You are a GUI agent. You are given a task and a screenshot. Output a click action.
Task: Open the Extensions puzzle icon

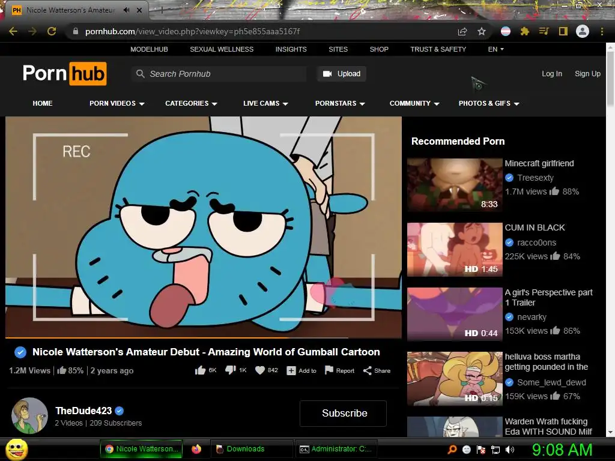click(x=525, y=31)
